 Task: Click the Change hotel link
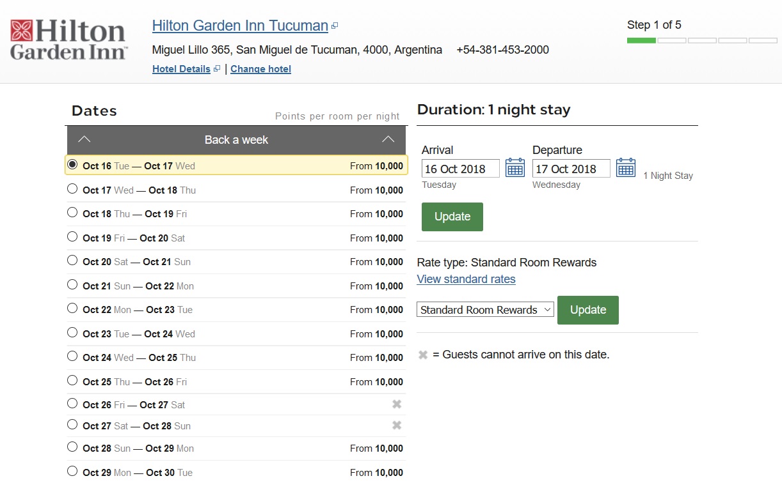(260, 69)
